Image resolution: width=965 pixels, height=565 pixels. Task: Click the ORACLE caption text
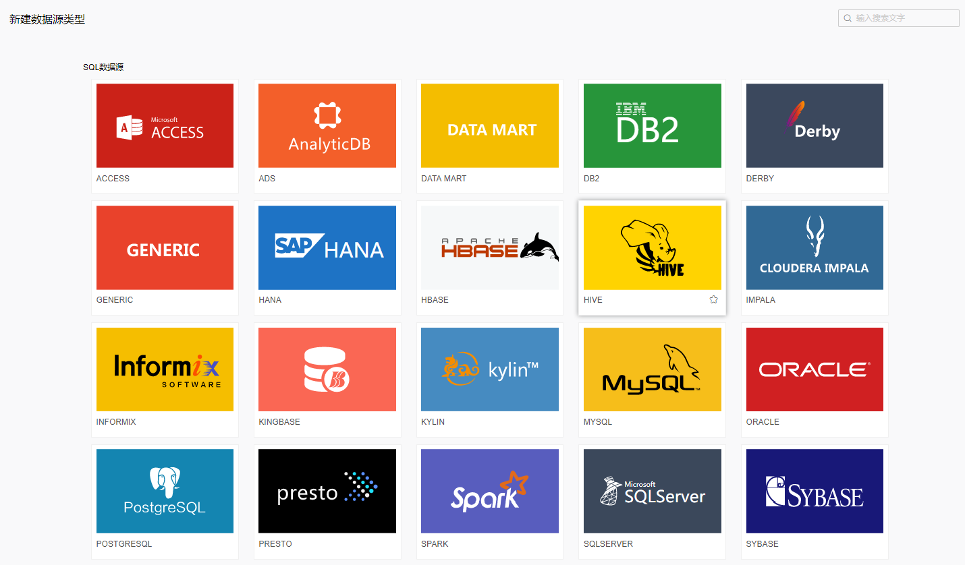click(763, 422)
